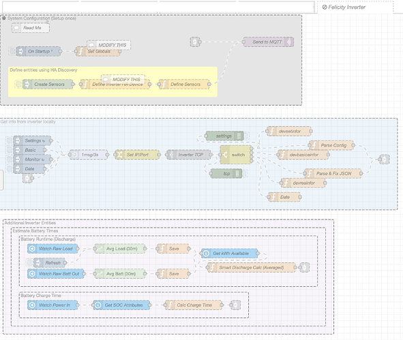Select the Save node after Avg Load (30m)

[x=173, y=249]
